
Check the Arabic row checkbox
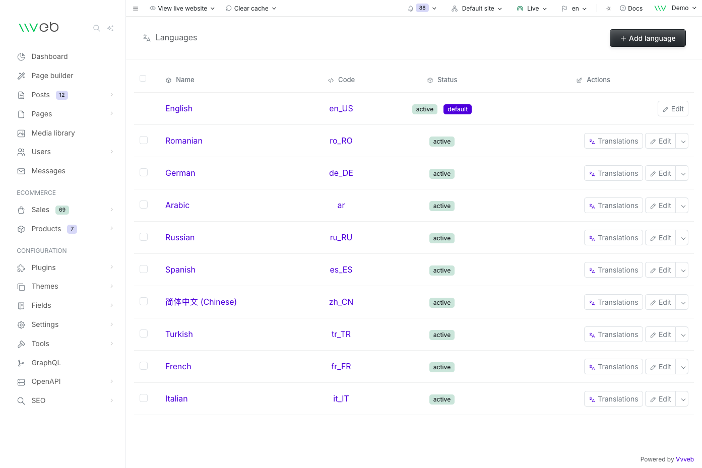144,205
